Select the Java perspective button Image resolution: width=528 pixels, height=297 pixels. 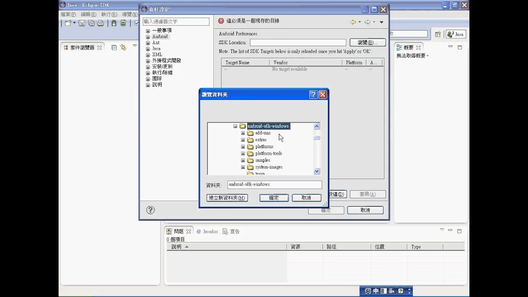[x=456, y=34]
